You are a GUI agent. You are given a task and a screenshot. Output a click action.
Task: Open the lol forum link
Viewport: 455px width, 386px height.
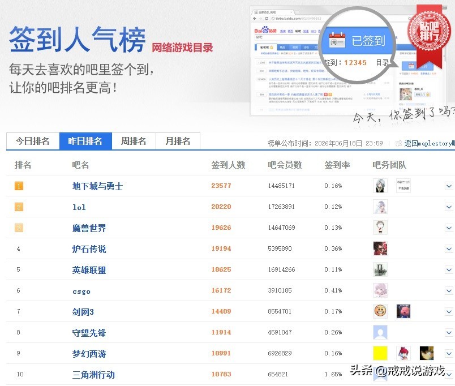coord(79,207)
